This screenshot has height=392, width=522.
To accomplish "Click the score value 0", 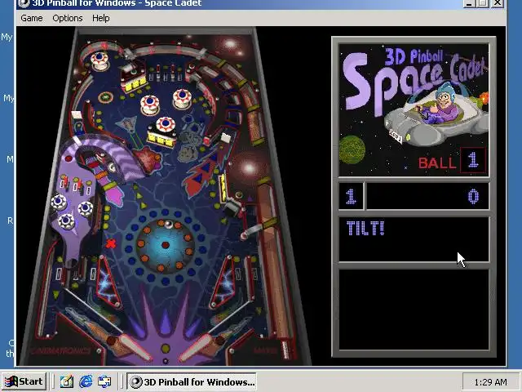I will [473, 196].
